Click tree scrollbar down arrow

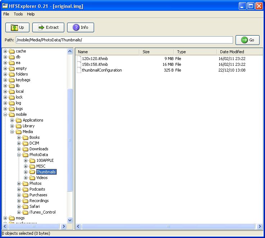70,220
